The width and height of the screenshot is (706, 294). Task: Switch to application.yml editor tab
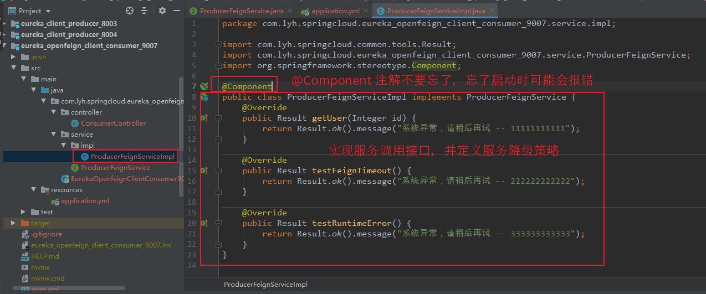click(x=335, y=11)
